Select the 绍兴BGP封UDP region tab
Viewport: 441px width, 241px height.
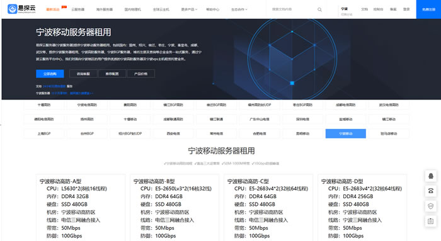tap(130, 133)
